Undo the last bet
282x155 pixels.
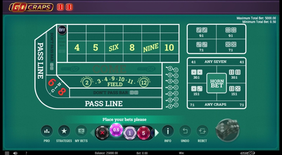tap(185, 131)
